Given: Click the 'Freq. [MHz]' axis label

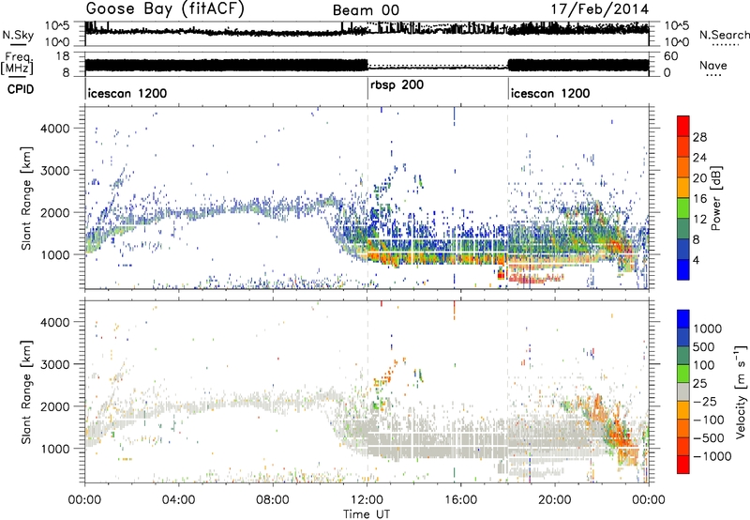Looking at the screenshot, I should (x=17, y=63).
